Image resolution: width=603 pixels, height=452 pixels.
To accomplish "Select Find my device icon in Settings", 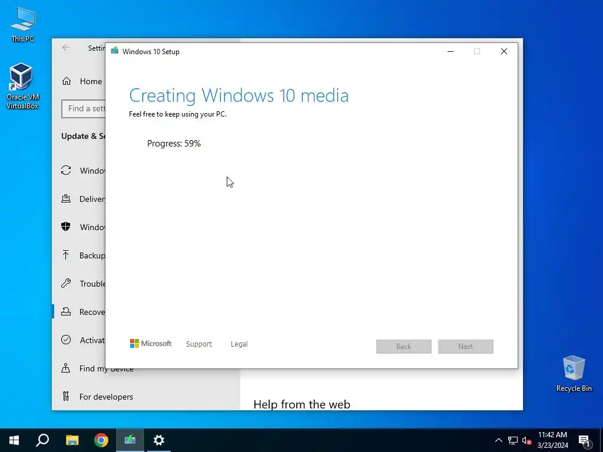I will click(x=66, y=368).
